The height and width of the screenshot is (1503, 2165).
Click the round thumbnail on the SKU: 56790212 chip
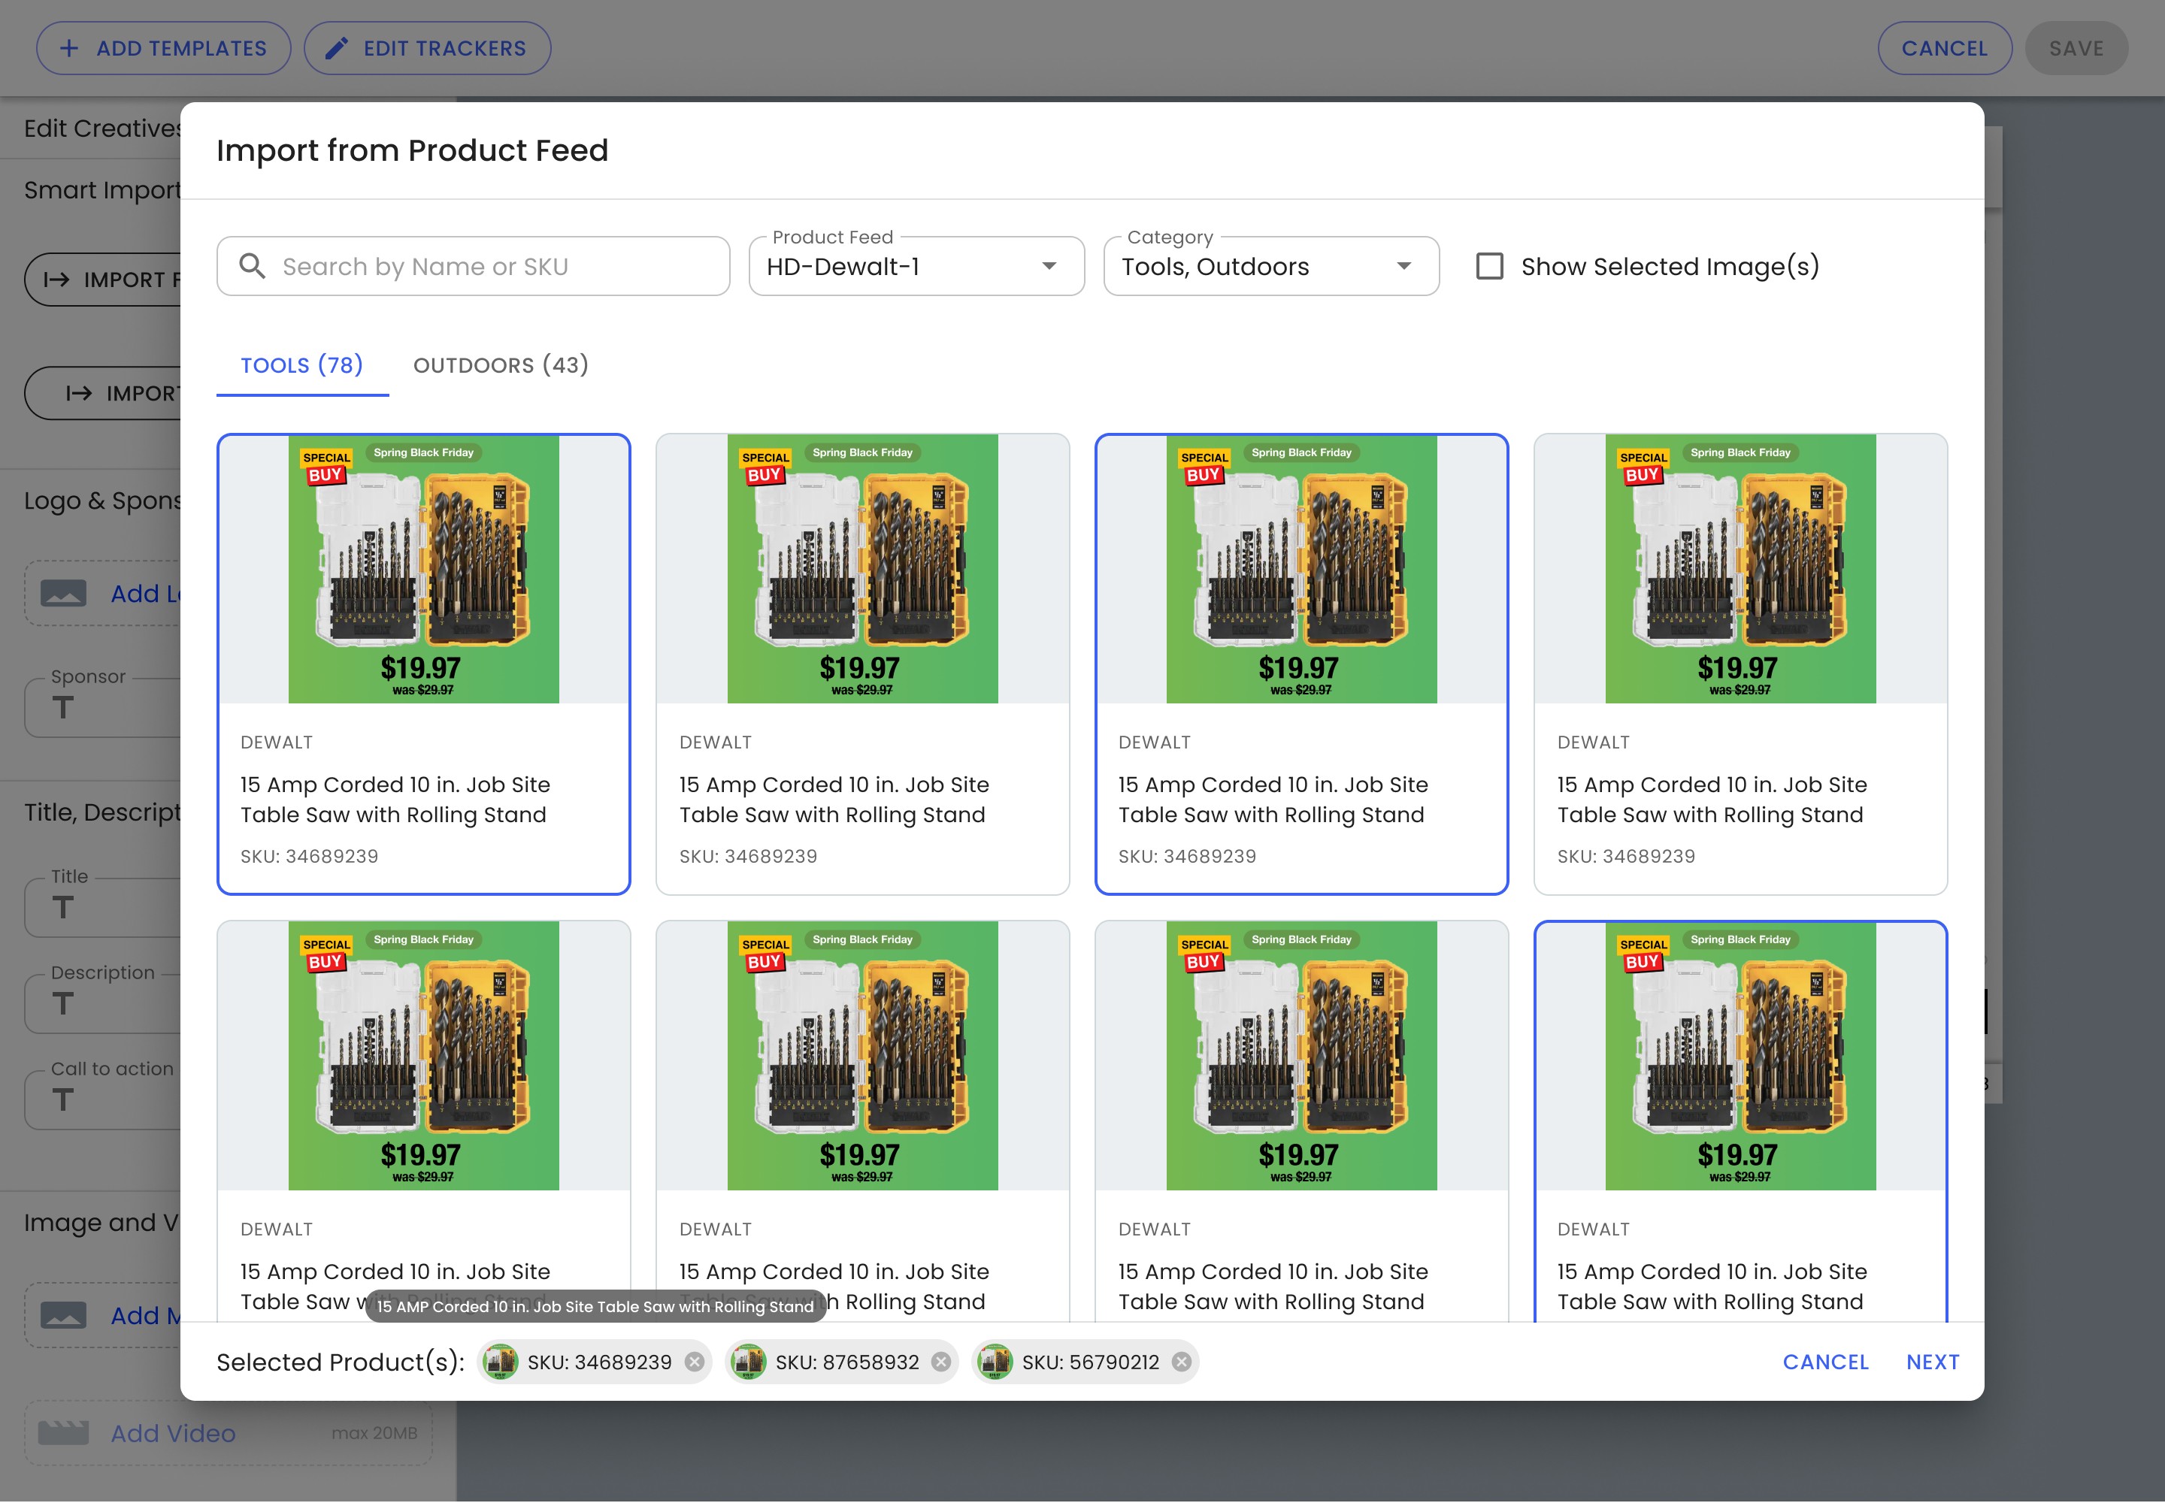pyautogui.click(x=995, y=1362)
